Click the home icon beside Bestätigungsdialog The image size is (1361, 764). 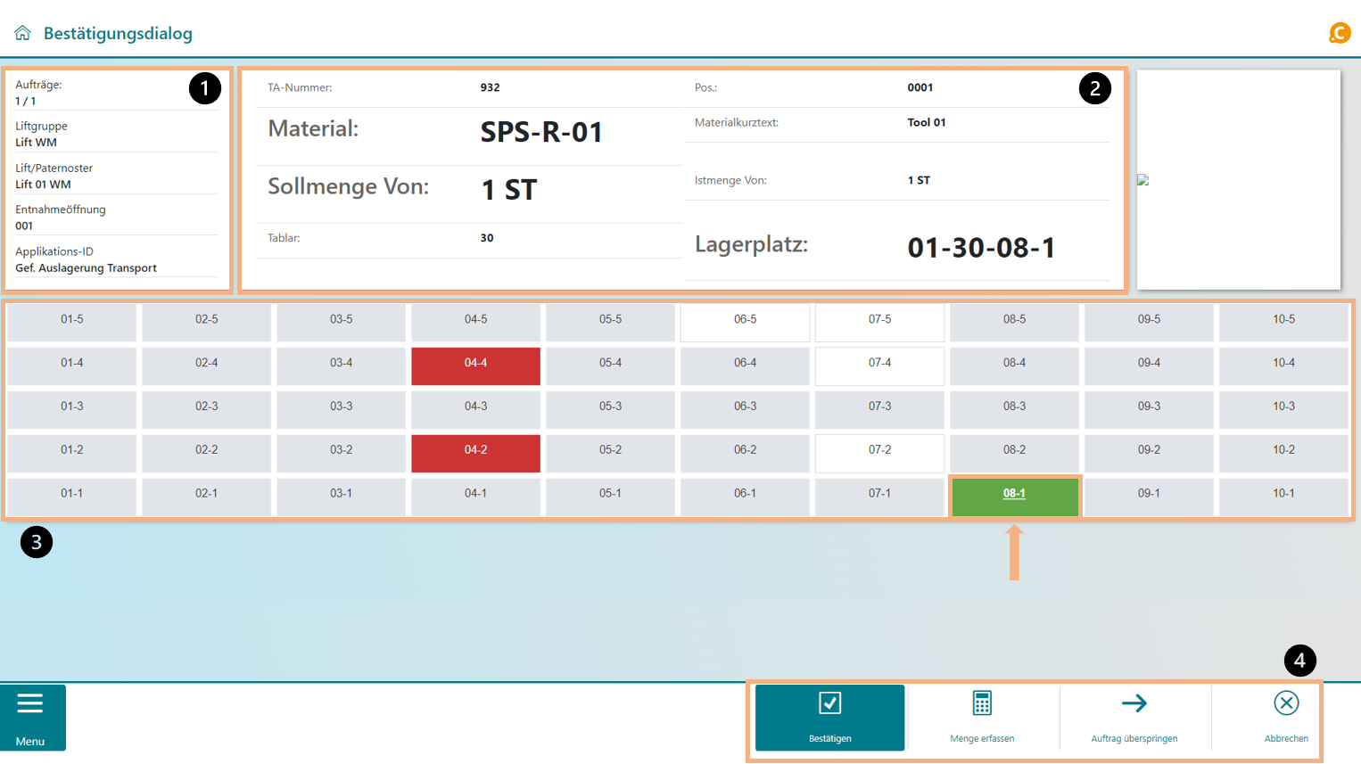click(22, 33)
